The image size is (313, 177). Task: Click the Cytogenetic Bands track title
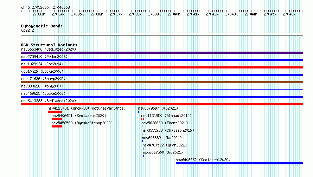point(42,26)
